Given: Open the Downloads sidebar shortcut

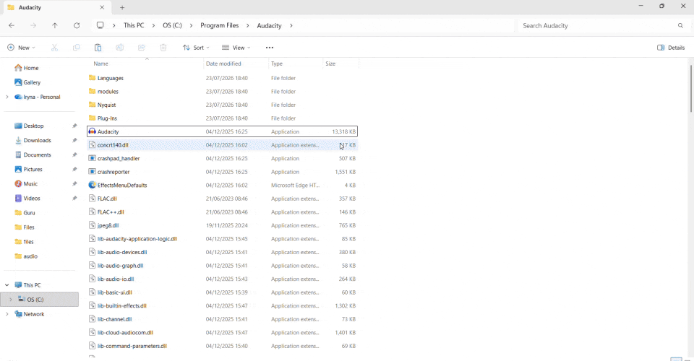Looking at the screenshot, I should 33,140.
